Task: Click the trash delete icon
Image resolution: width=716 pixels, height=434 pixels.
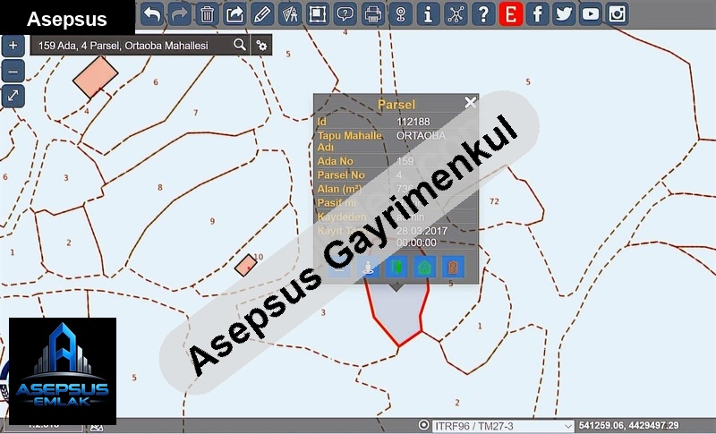Action: point(207,13)
